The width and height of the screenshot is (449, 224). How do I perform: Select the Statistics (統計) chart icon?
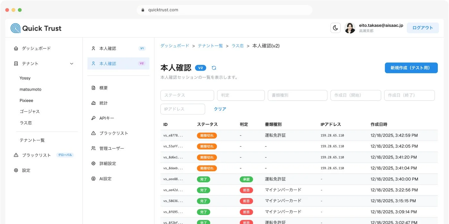pyautogui.click(x=93, y=103)
